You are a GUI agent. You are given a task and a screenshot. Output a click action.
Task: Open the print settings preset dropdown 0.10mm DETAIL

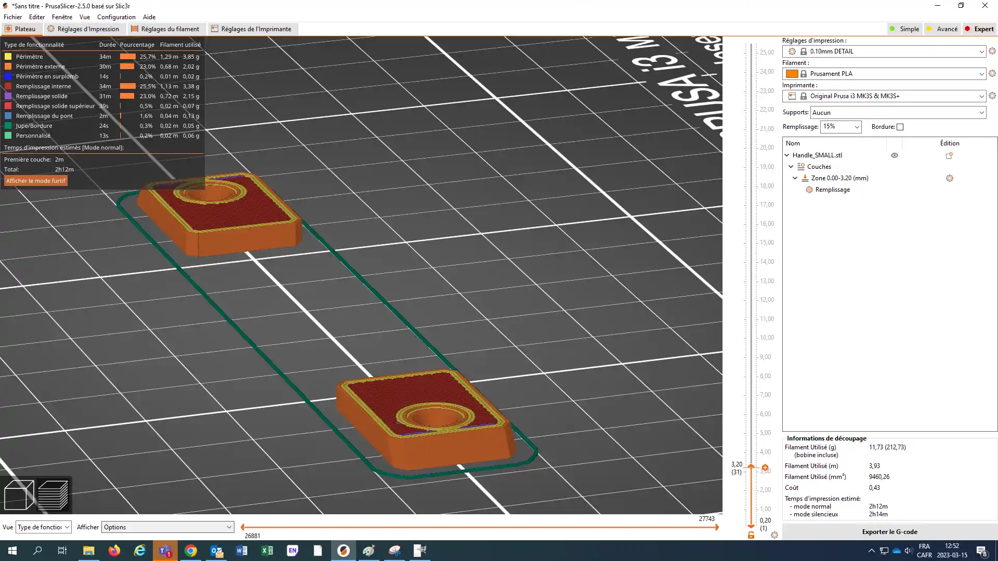click(884, 51)
